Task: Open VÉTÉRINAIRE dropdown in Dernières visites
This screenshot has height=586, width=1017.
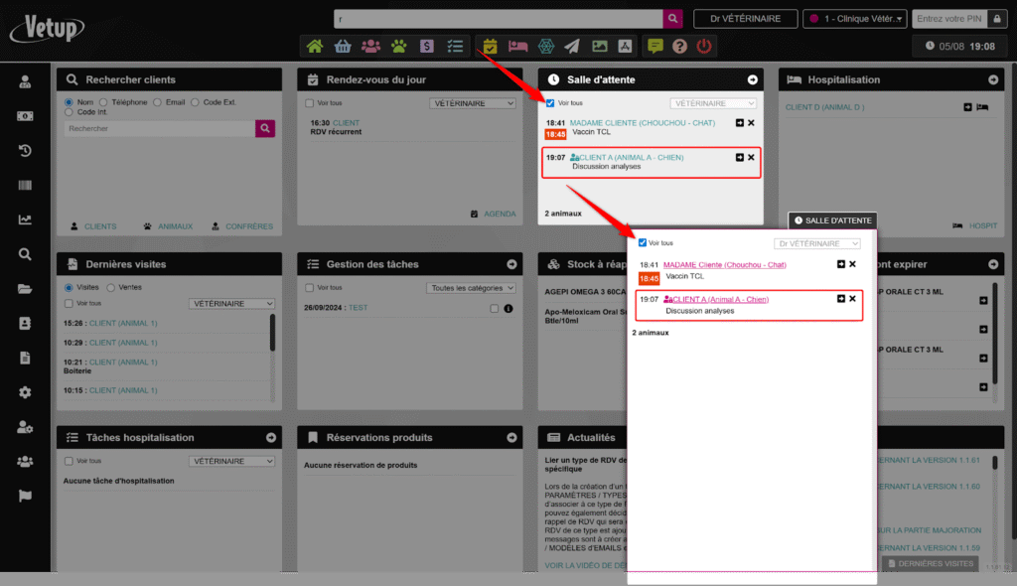Action: pyautogui.click(x=231, y=303)
